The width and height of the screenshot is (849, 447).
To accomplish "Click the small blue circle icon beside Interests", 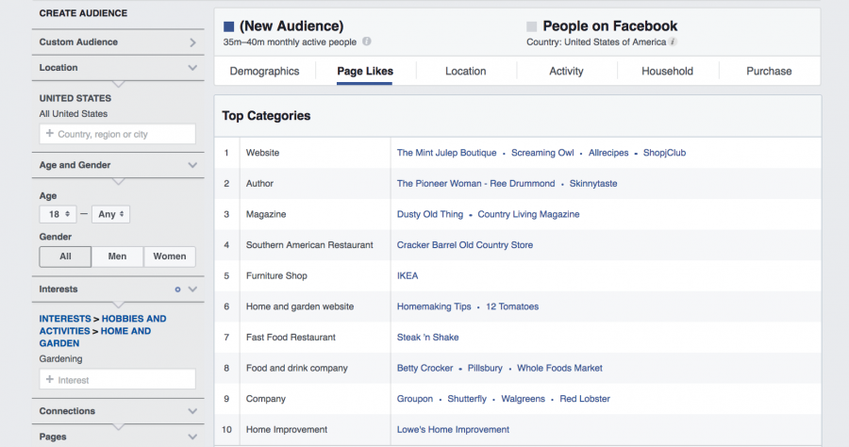I will (177, 290).
